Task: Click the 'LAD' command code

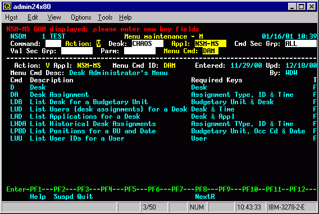Action: 16,117
